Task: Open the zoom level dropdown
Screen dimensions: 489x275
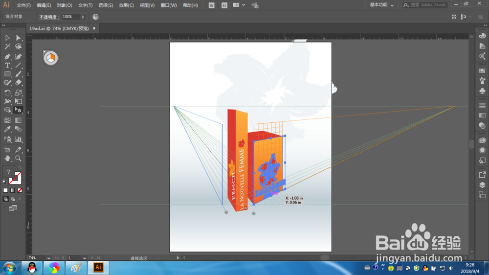Action: coord(48,258)
